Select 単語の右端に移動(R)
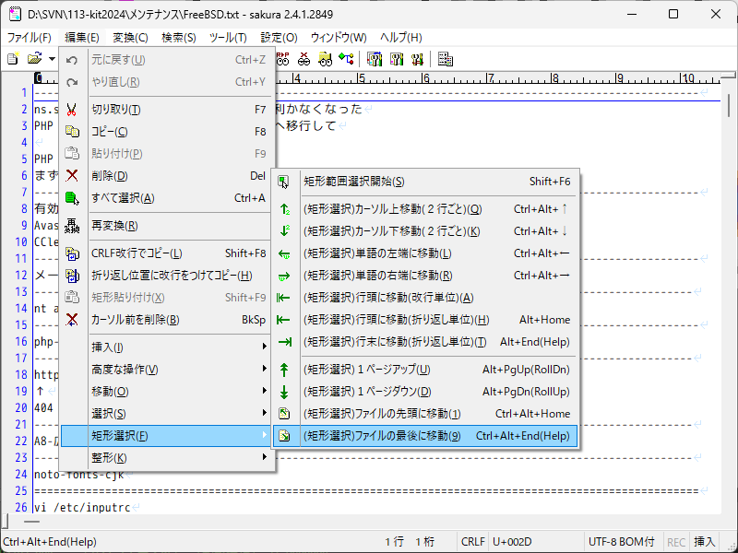Image resolution: width=738 pixels, height=553 pixels. coord(425,276)
